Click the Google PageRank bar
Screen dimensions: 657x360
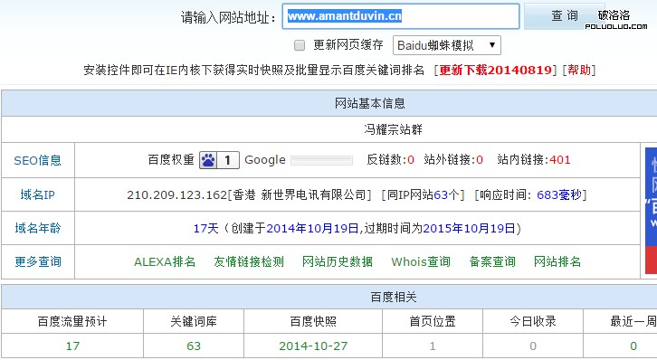point(321,160)
